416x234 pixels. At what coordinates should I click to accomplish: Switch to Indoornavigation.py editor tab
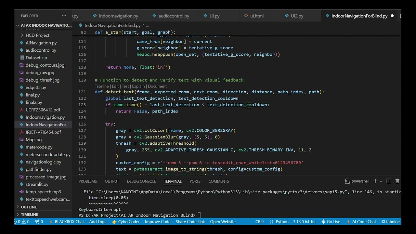tap(118, 16)
